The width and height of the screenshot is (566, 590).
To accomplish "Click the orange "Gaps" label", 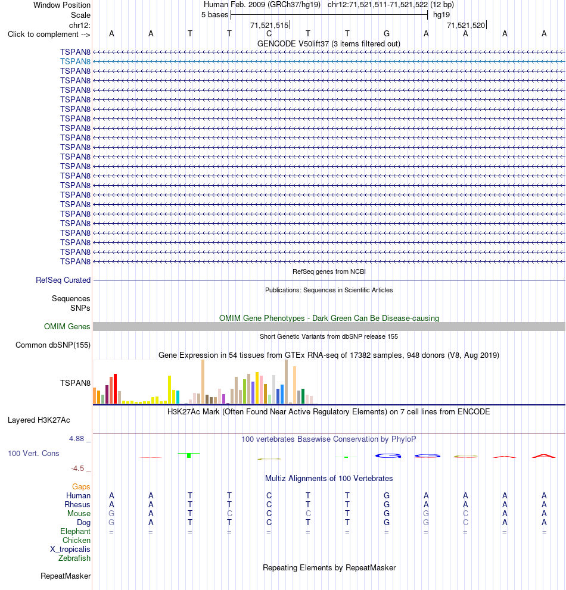I will coord(82,486).
